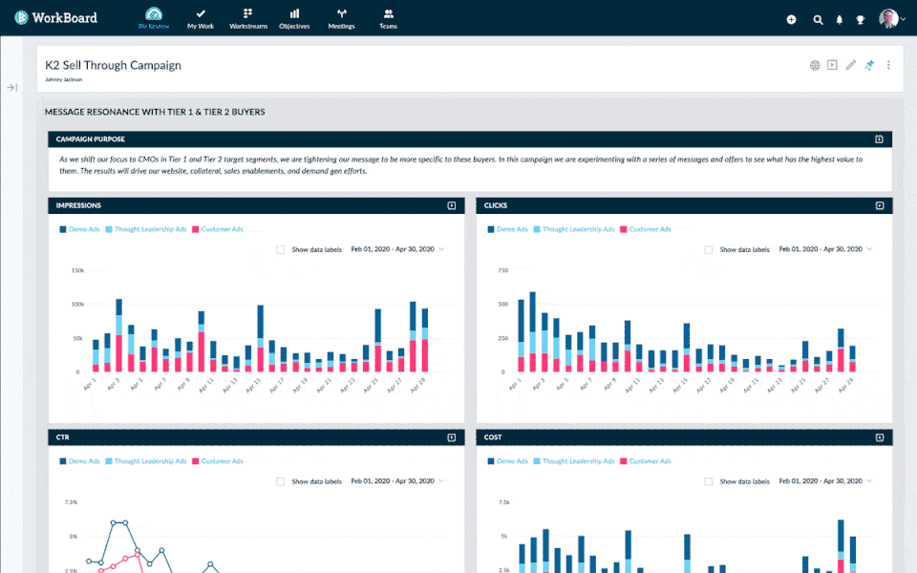The width and height of the screenshot is (917, 573).
Task: Click the WorkBoard logo link
Action: 56,17
